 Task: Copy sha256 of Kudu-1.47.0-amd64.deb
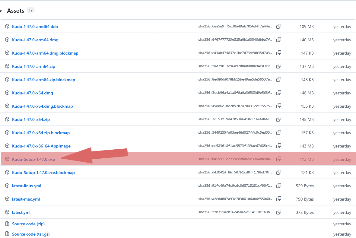(x=279, y=26)
